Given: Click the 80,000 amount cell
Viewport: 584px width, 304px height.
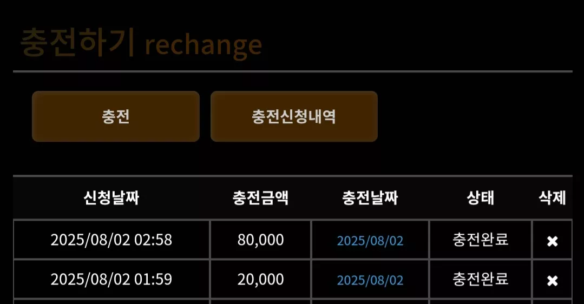Looking at the screenshot, I should point(261,240).
